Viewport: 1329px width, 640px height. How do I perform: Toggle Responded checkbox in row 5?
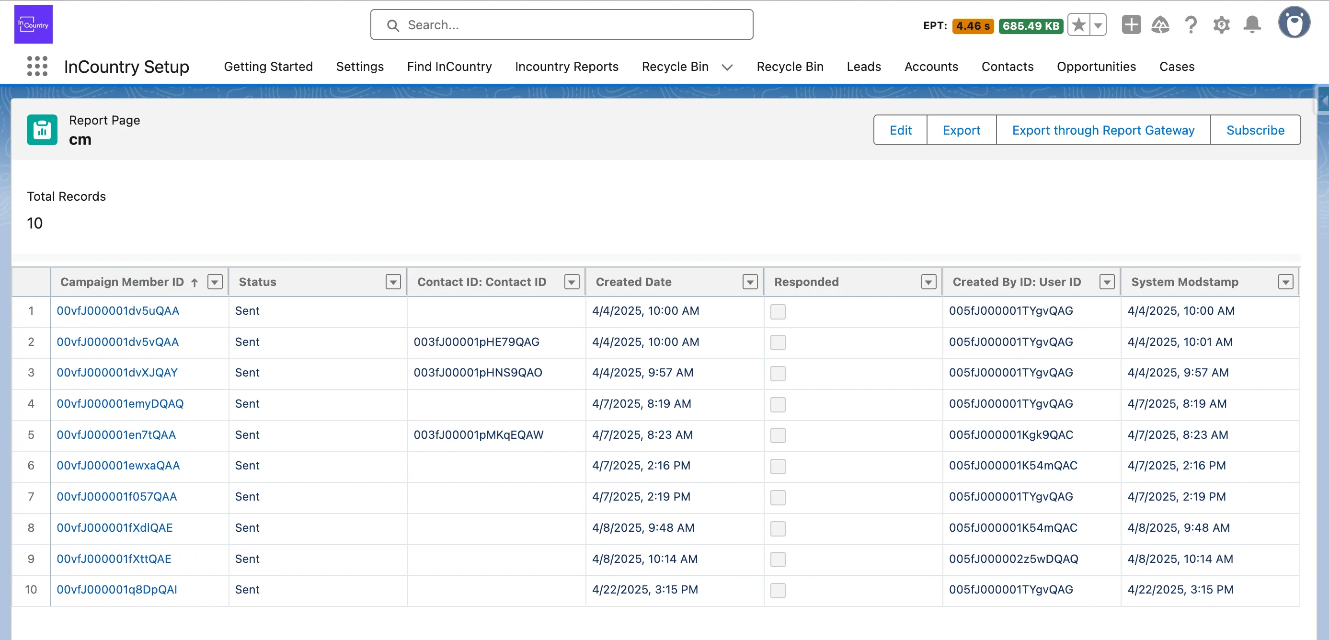778,435
